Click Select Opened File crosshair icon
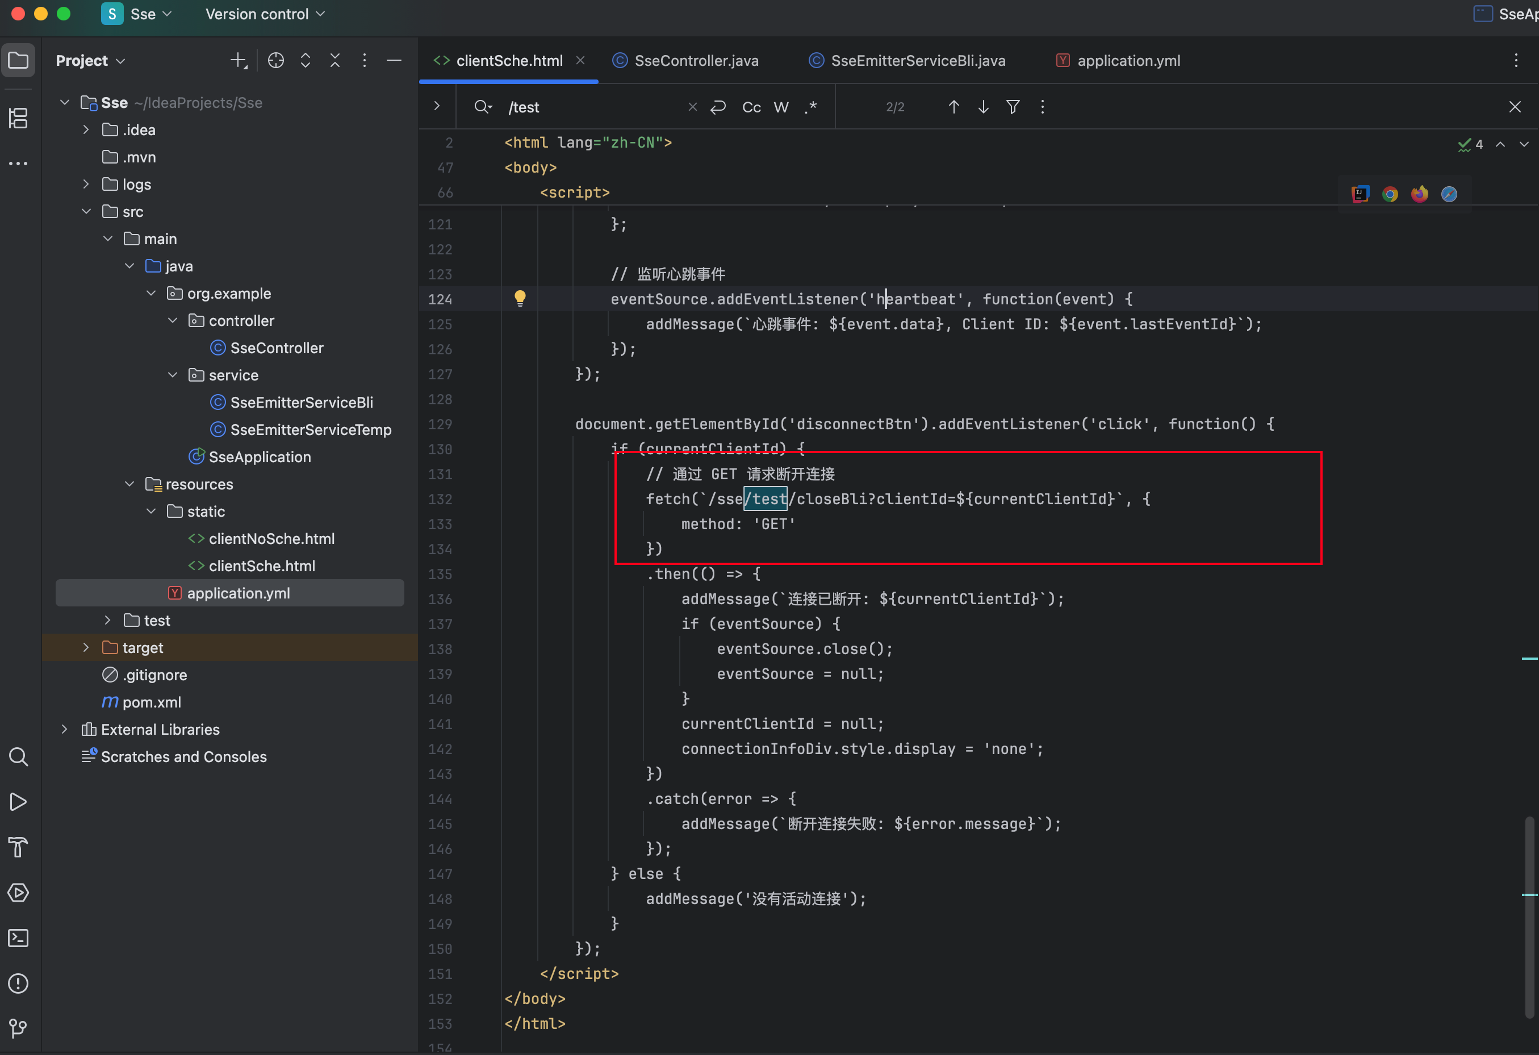Screen dimensions: 1539x1055 click(x=275, y=61)
